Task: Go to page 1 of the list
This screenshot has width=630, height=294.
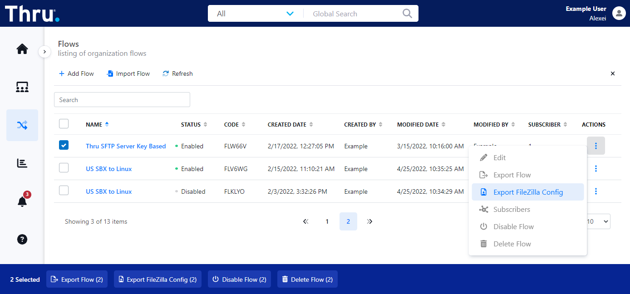Action: point(327,221)
